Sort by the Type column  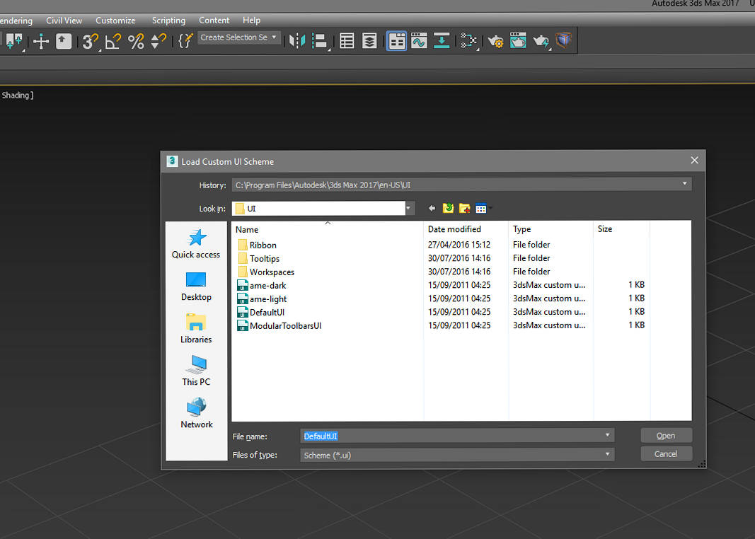[551, 230]
